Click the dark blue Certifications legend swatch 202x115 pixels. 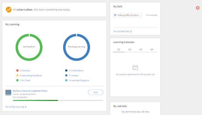tap(66, 71)
